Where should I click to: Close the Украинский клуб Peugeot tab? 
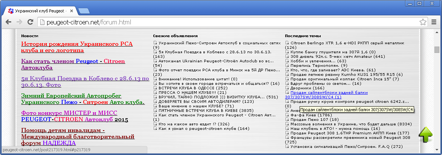pos(71,11)
